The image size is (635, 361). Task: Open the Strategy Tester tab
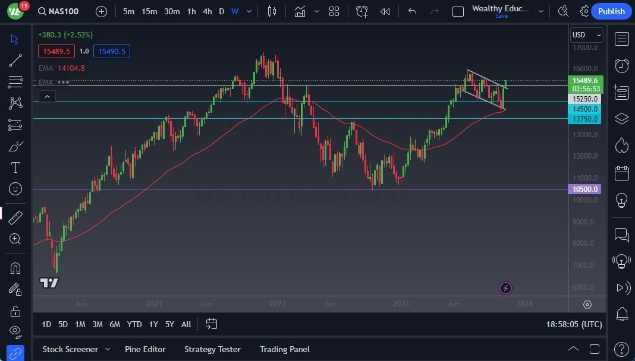coord(212,349)
